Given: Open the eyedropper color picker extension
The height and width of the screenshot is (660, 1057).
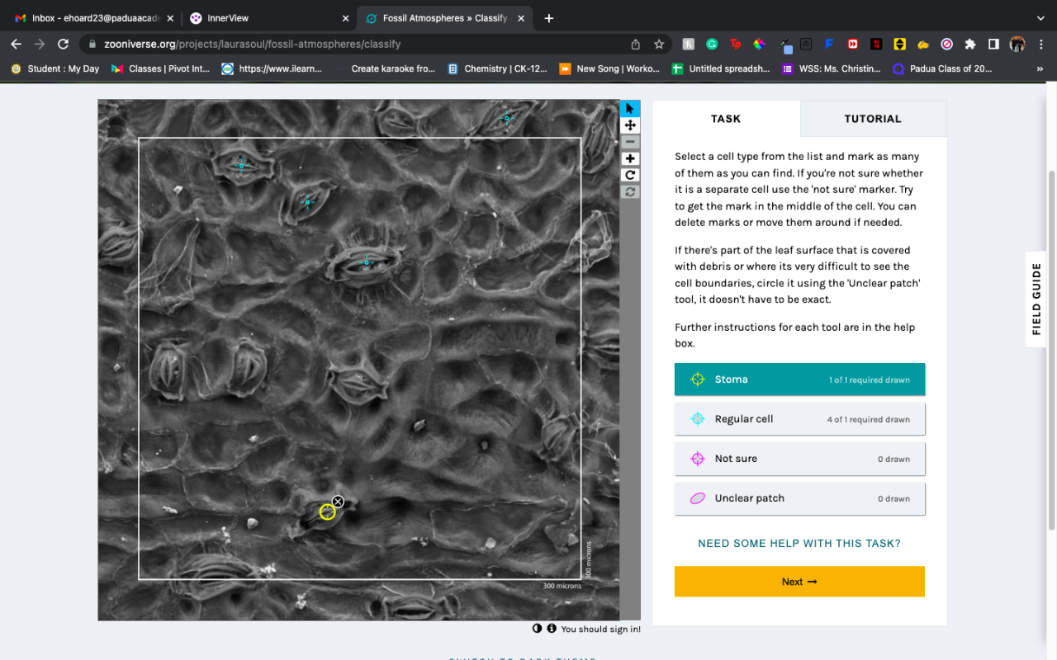Looking at the screenshot, I should (x=785, y=45).
